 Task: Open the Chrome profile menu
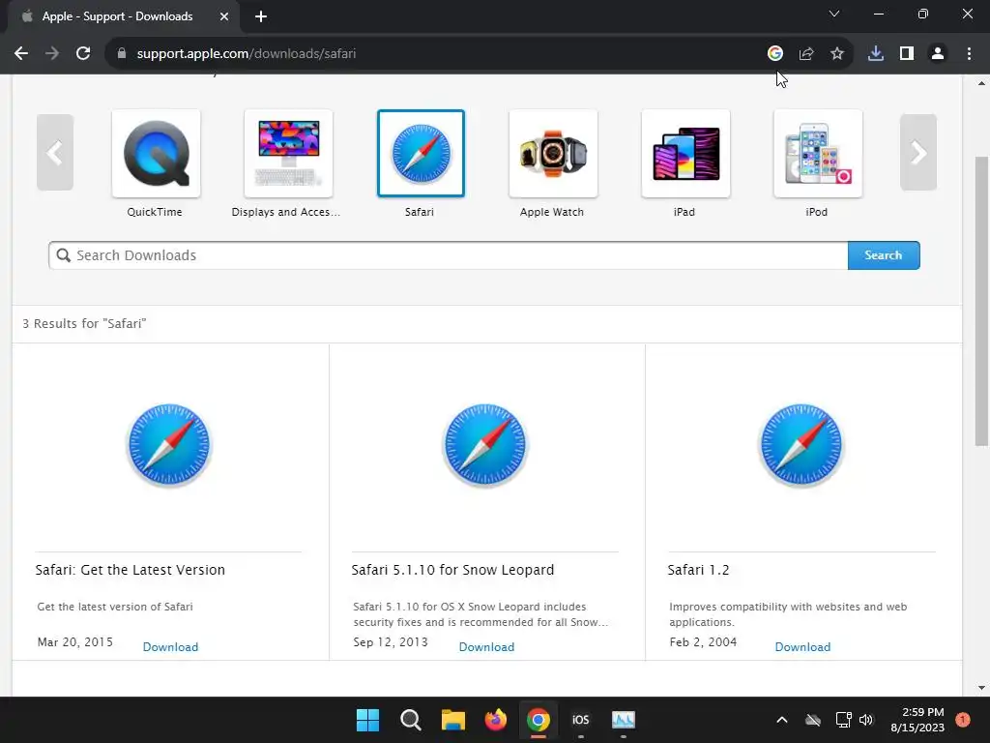coord(938,54)
